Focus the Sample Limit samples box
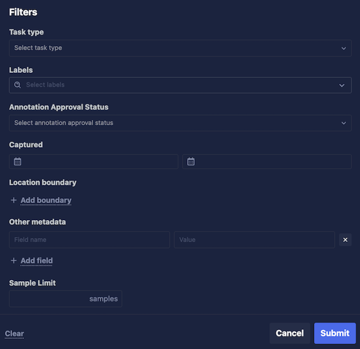 pyautogui.click(x=65, y=299)
